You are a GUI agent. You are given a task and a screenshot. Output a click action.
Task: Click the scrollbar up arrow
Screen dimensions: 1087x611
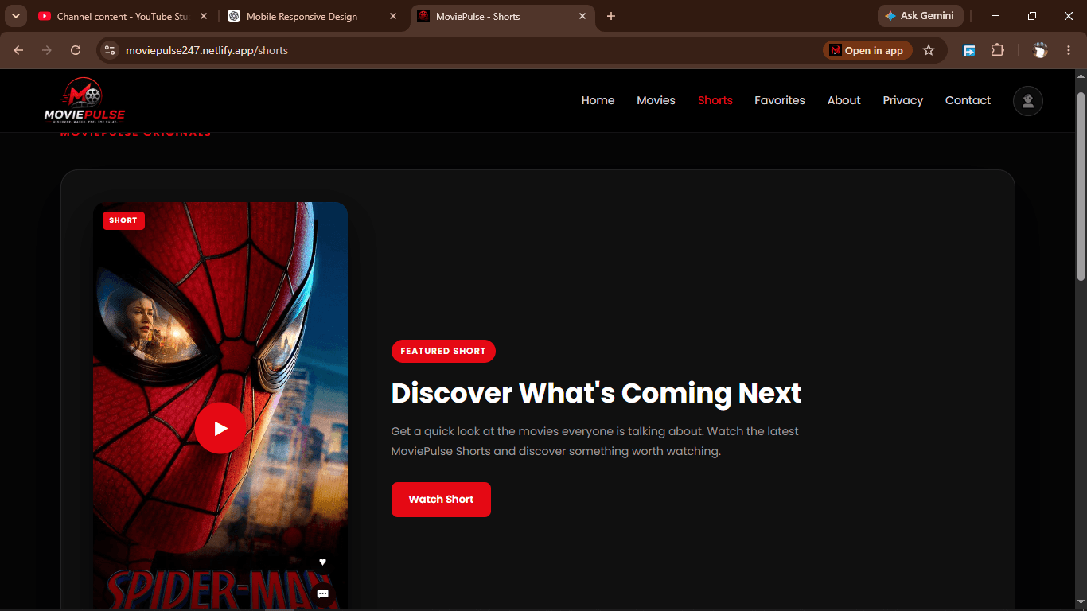[1081, 76]
